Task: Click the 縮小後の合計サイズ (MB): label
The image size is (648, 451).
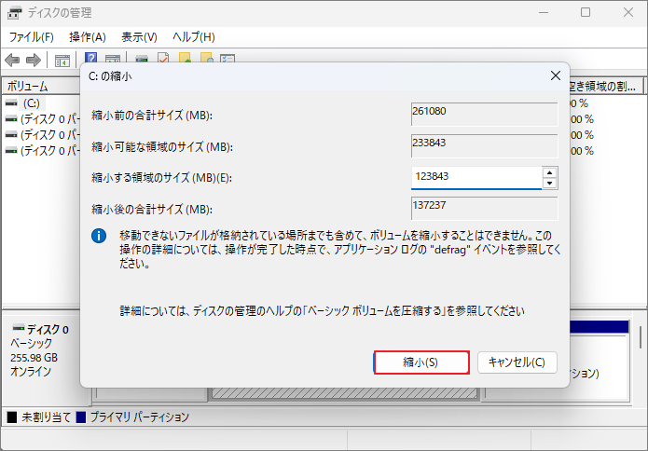Action: click(152, 210)
